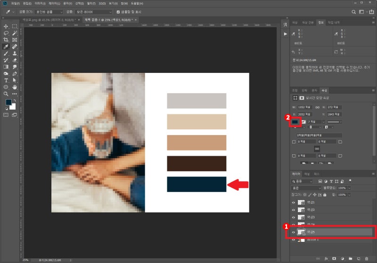Screen dimensions: 377x263
Task: Open the 파일(F) menu
Action: (x=16, y=3)
